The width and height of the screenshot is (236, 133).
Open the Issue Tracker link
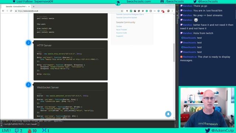tap(121, 30)
